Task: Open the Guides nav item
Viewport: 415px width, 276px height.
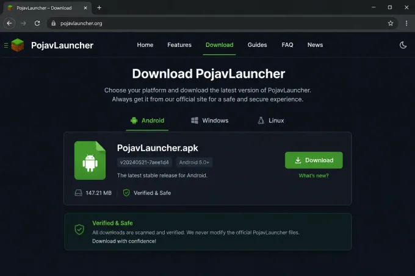Action: pyautogui.click(x=257, y=45)
